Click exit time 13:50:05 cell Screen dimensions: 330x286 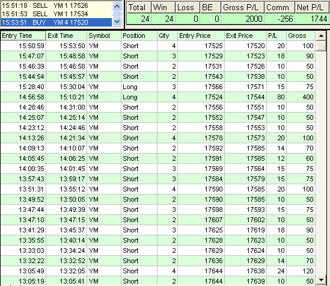66,199
